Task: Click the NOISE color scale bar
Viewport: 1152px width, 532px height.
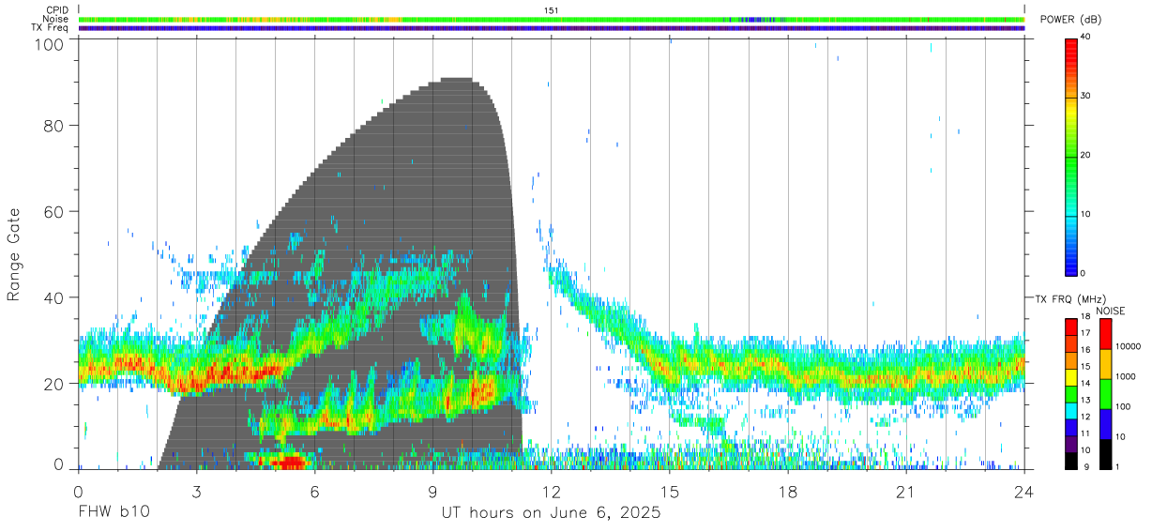Action: pyautogui.click(x=1106, y=394)
